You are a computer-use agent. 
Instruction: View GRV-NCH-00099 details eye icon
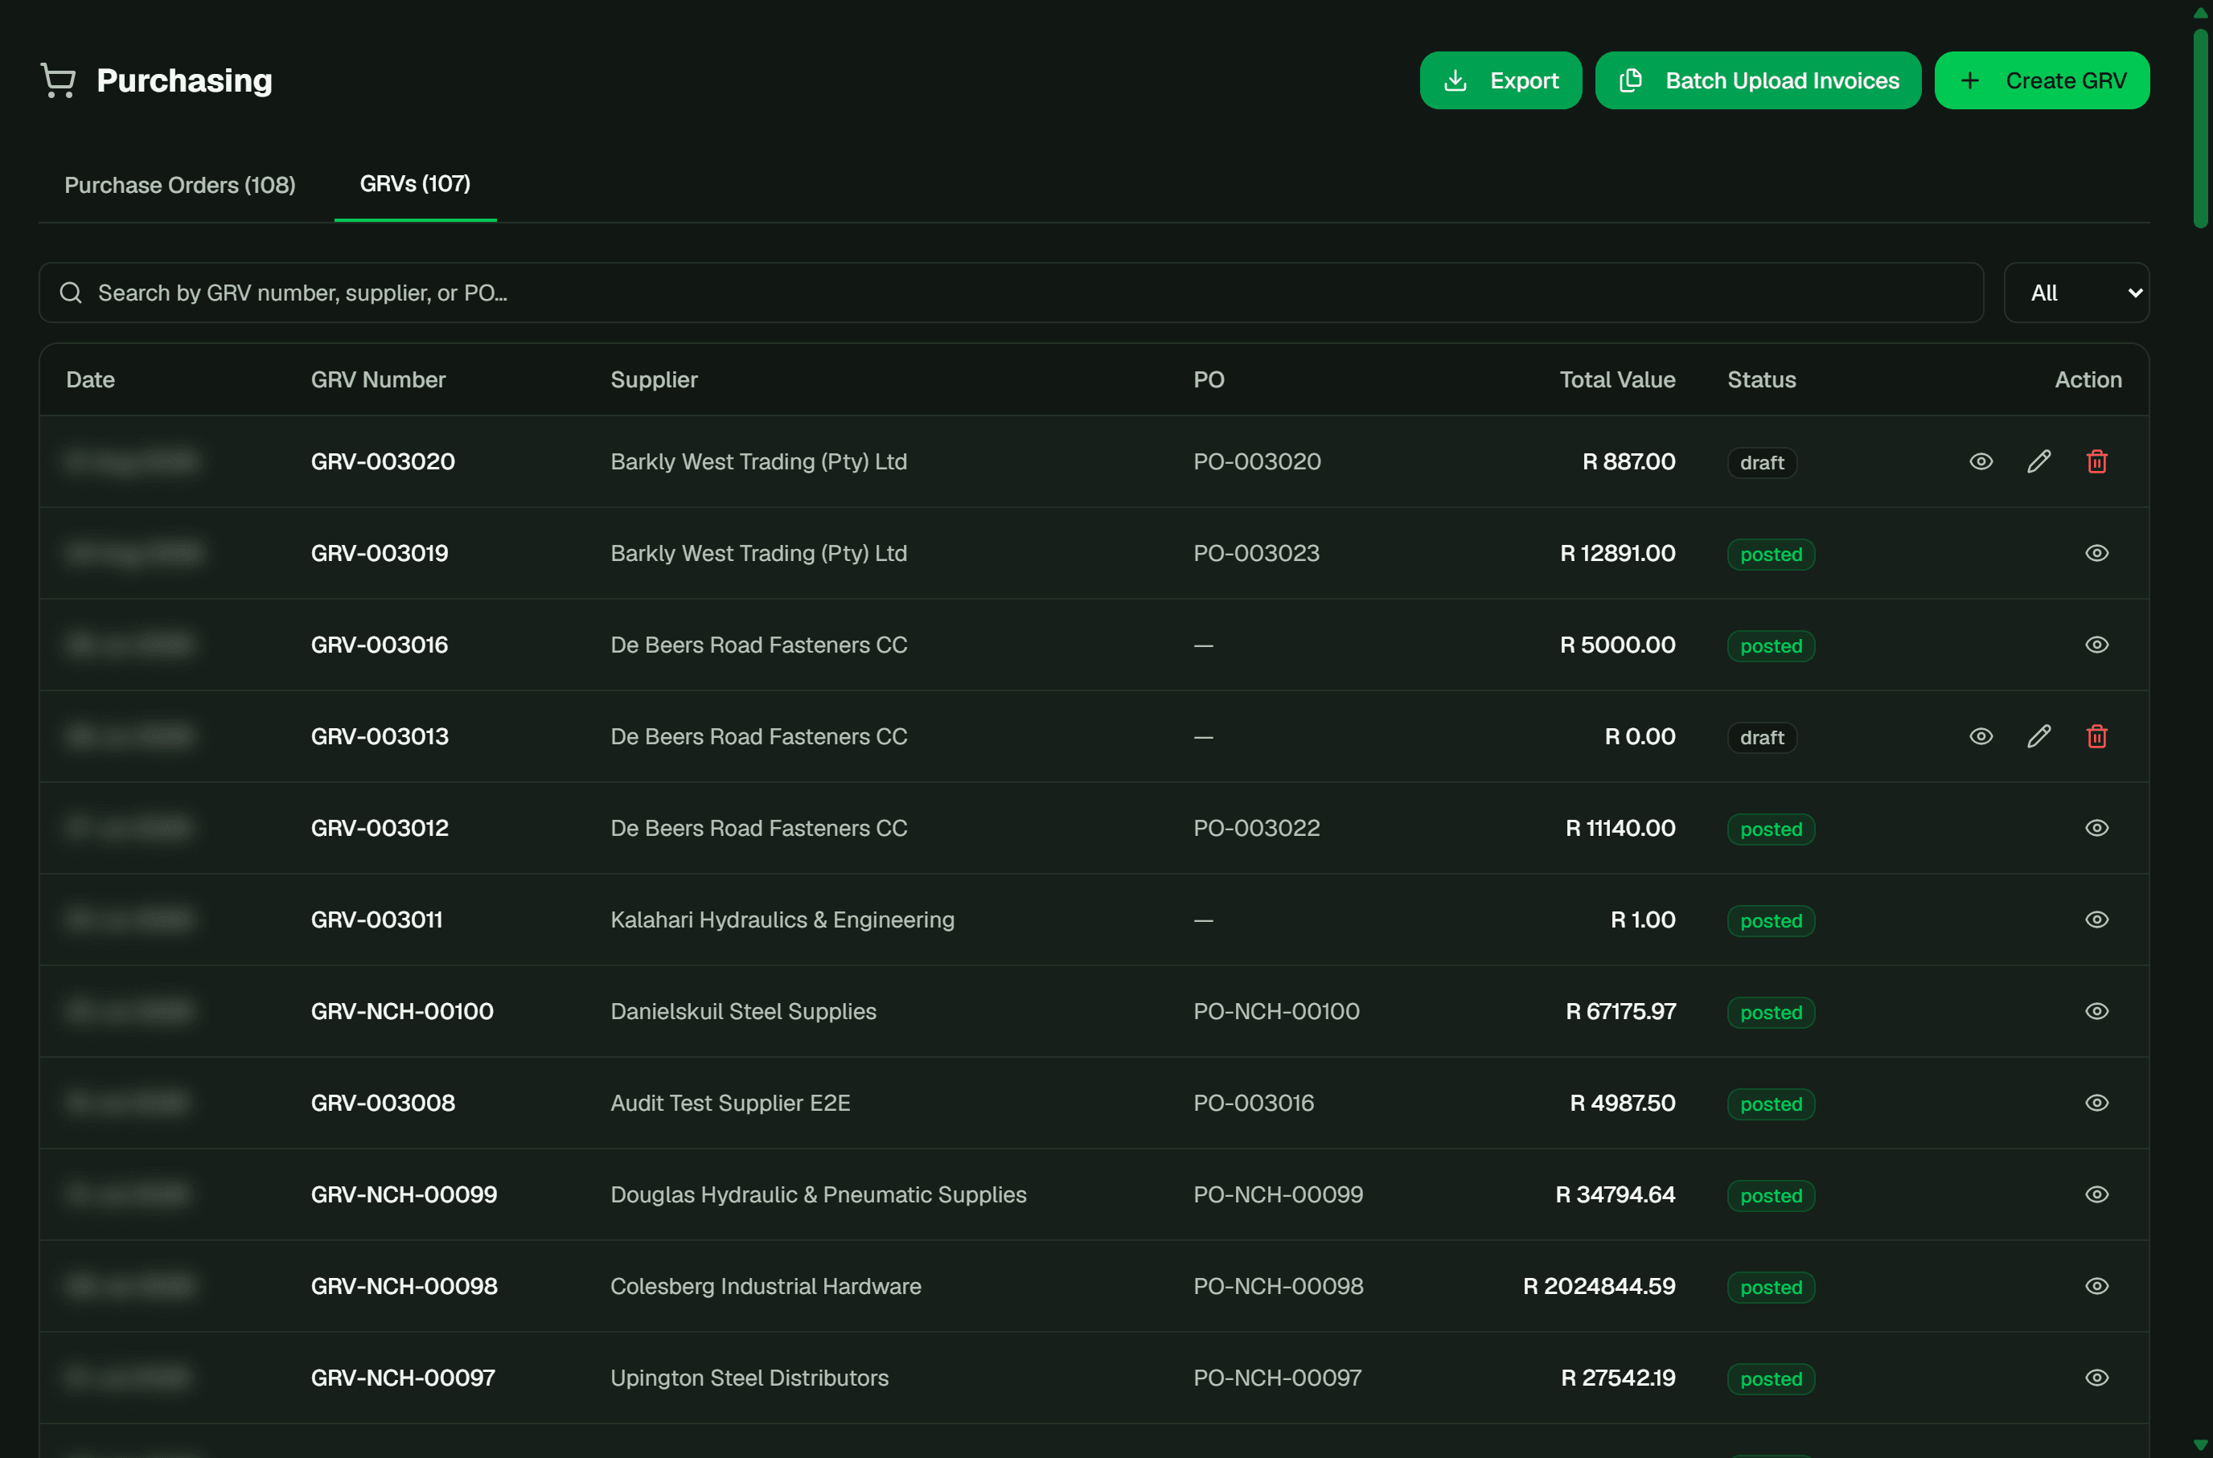2096,1194
